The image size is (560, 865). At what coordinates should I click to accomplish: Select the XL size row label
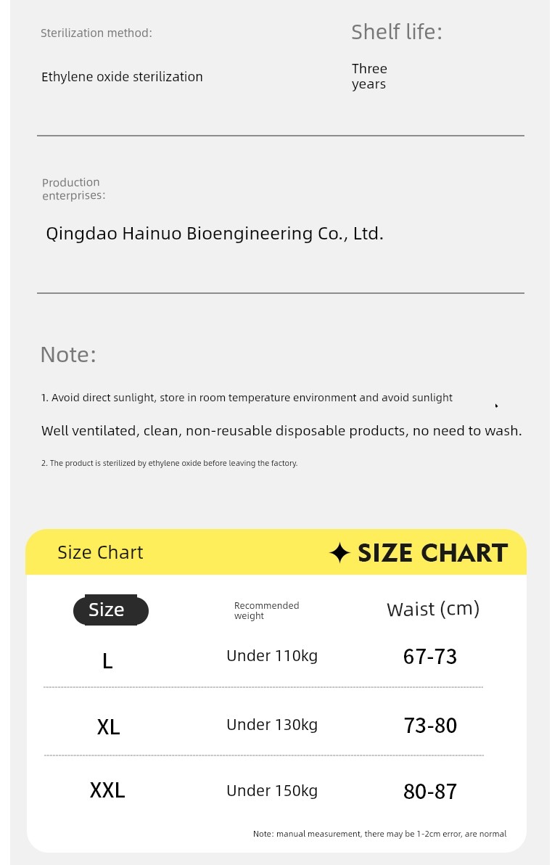pos(109,727)
